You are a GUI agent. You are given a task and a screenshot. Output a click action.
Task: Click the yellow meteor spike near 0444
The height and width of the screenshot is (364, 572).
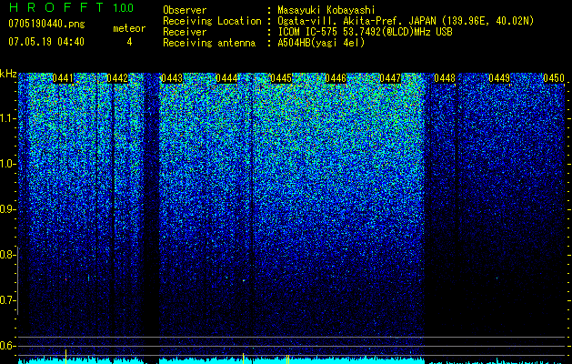244,359
